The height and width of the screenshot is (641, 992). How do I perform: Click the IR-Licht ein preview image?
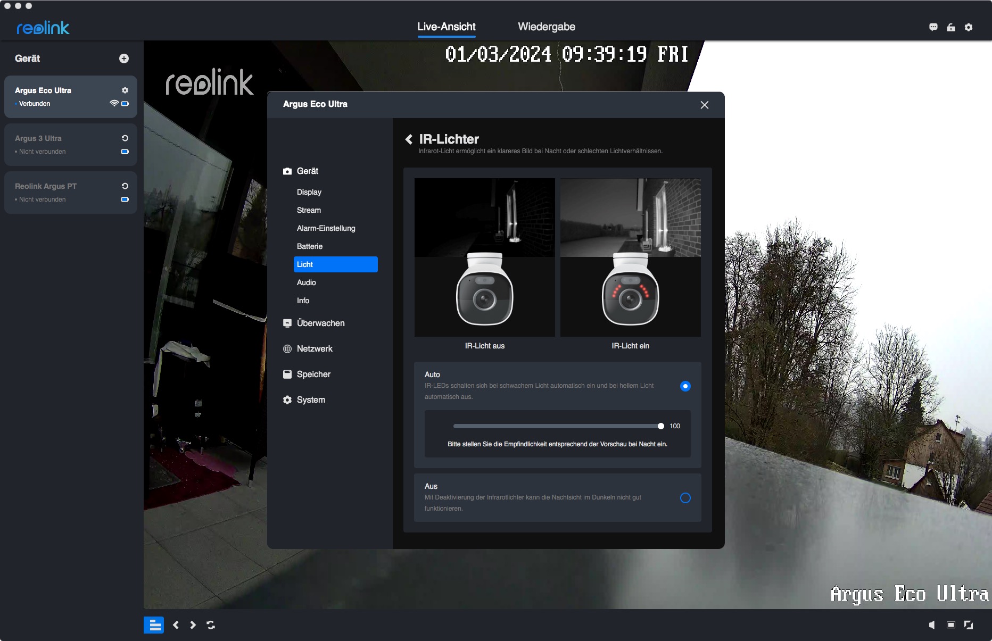tap(630, 257)
